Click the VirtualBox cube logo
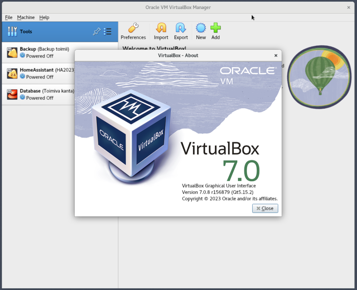This screenshot has height=290, width=357. tap(131, 134)
